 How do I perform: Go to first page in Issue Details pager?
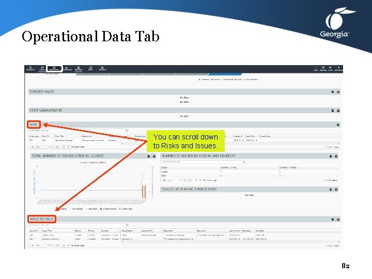pyautogui.click(x=33, y=245)
